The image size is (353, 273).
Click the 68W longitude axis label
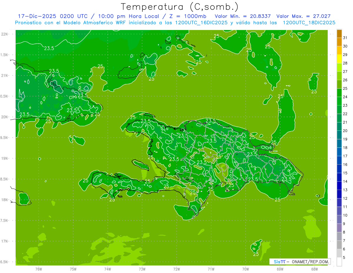pos(314,269)
